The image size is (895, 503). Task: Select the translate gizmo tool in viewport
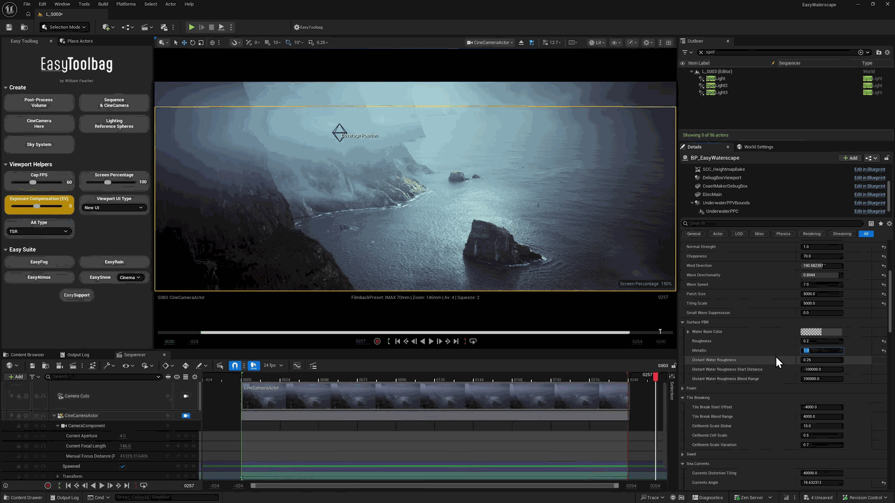[184, 42]
